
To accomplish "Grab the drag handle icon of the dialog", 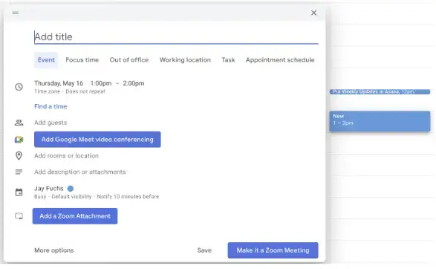I will 16,13.
